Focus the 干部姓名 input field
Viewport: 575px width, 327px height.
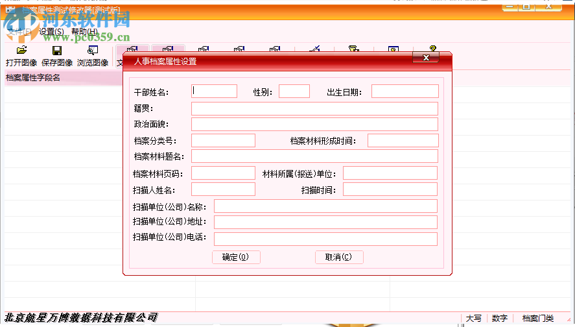[214, 91]
